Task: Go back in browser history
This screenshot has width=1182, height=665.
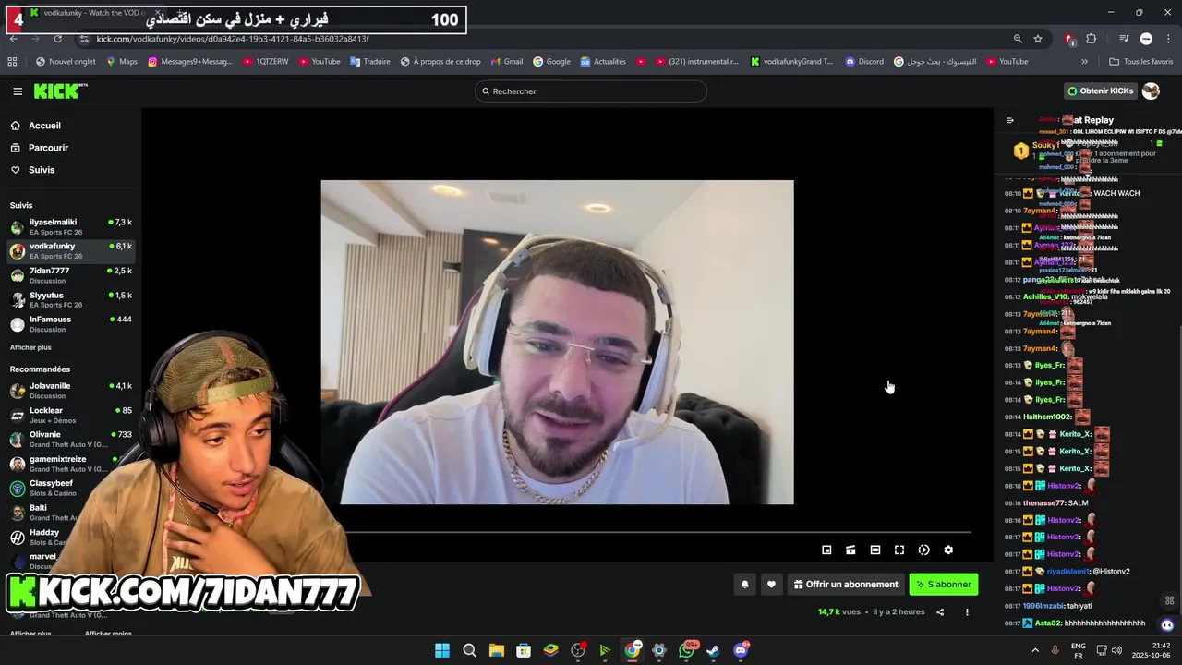Action: click(x=13, y=39)
